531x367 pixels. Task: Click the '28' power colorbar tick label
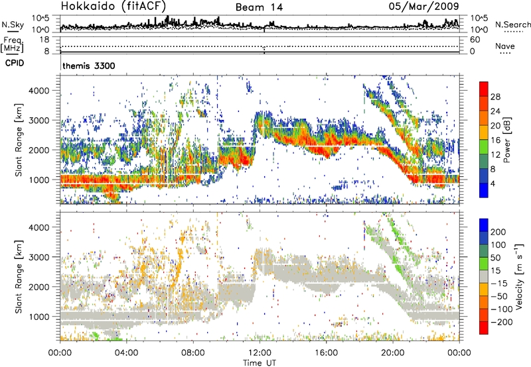coord(495,97)
